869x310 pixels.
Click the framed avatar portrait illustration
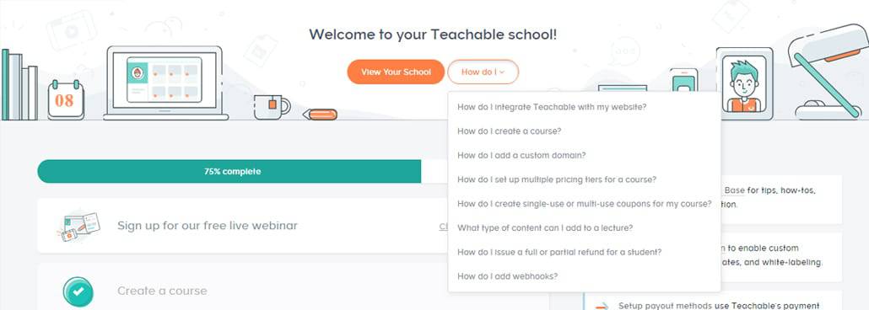click(744, 83)
